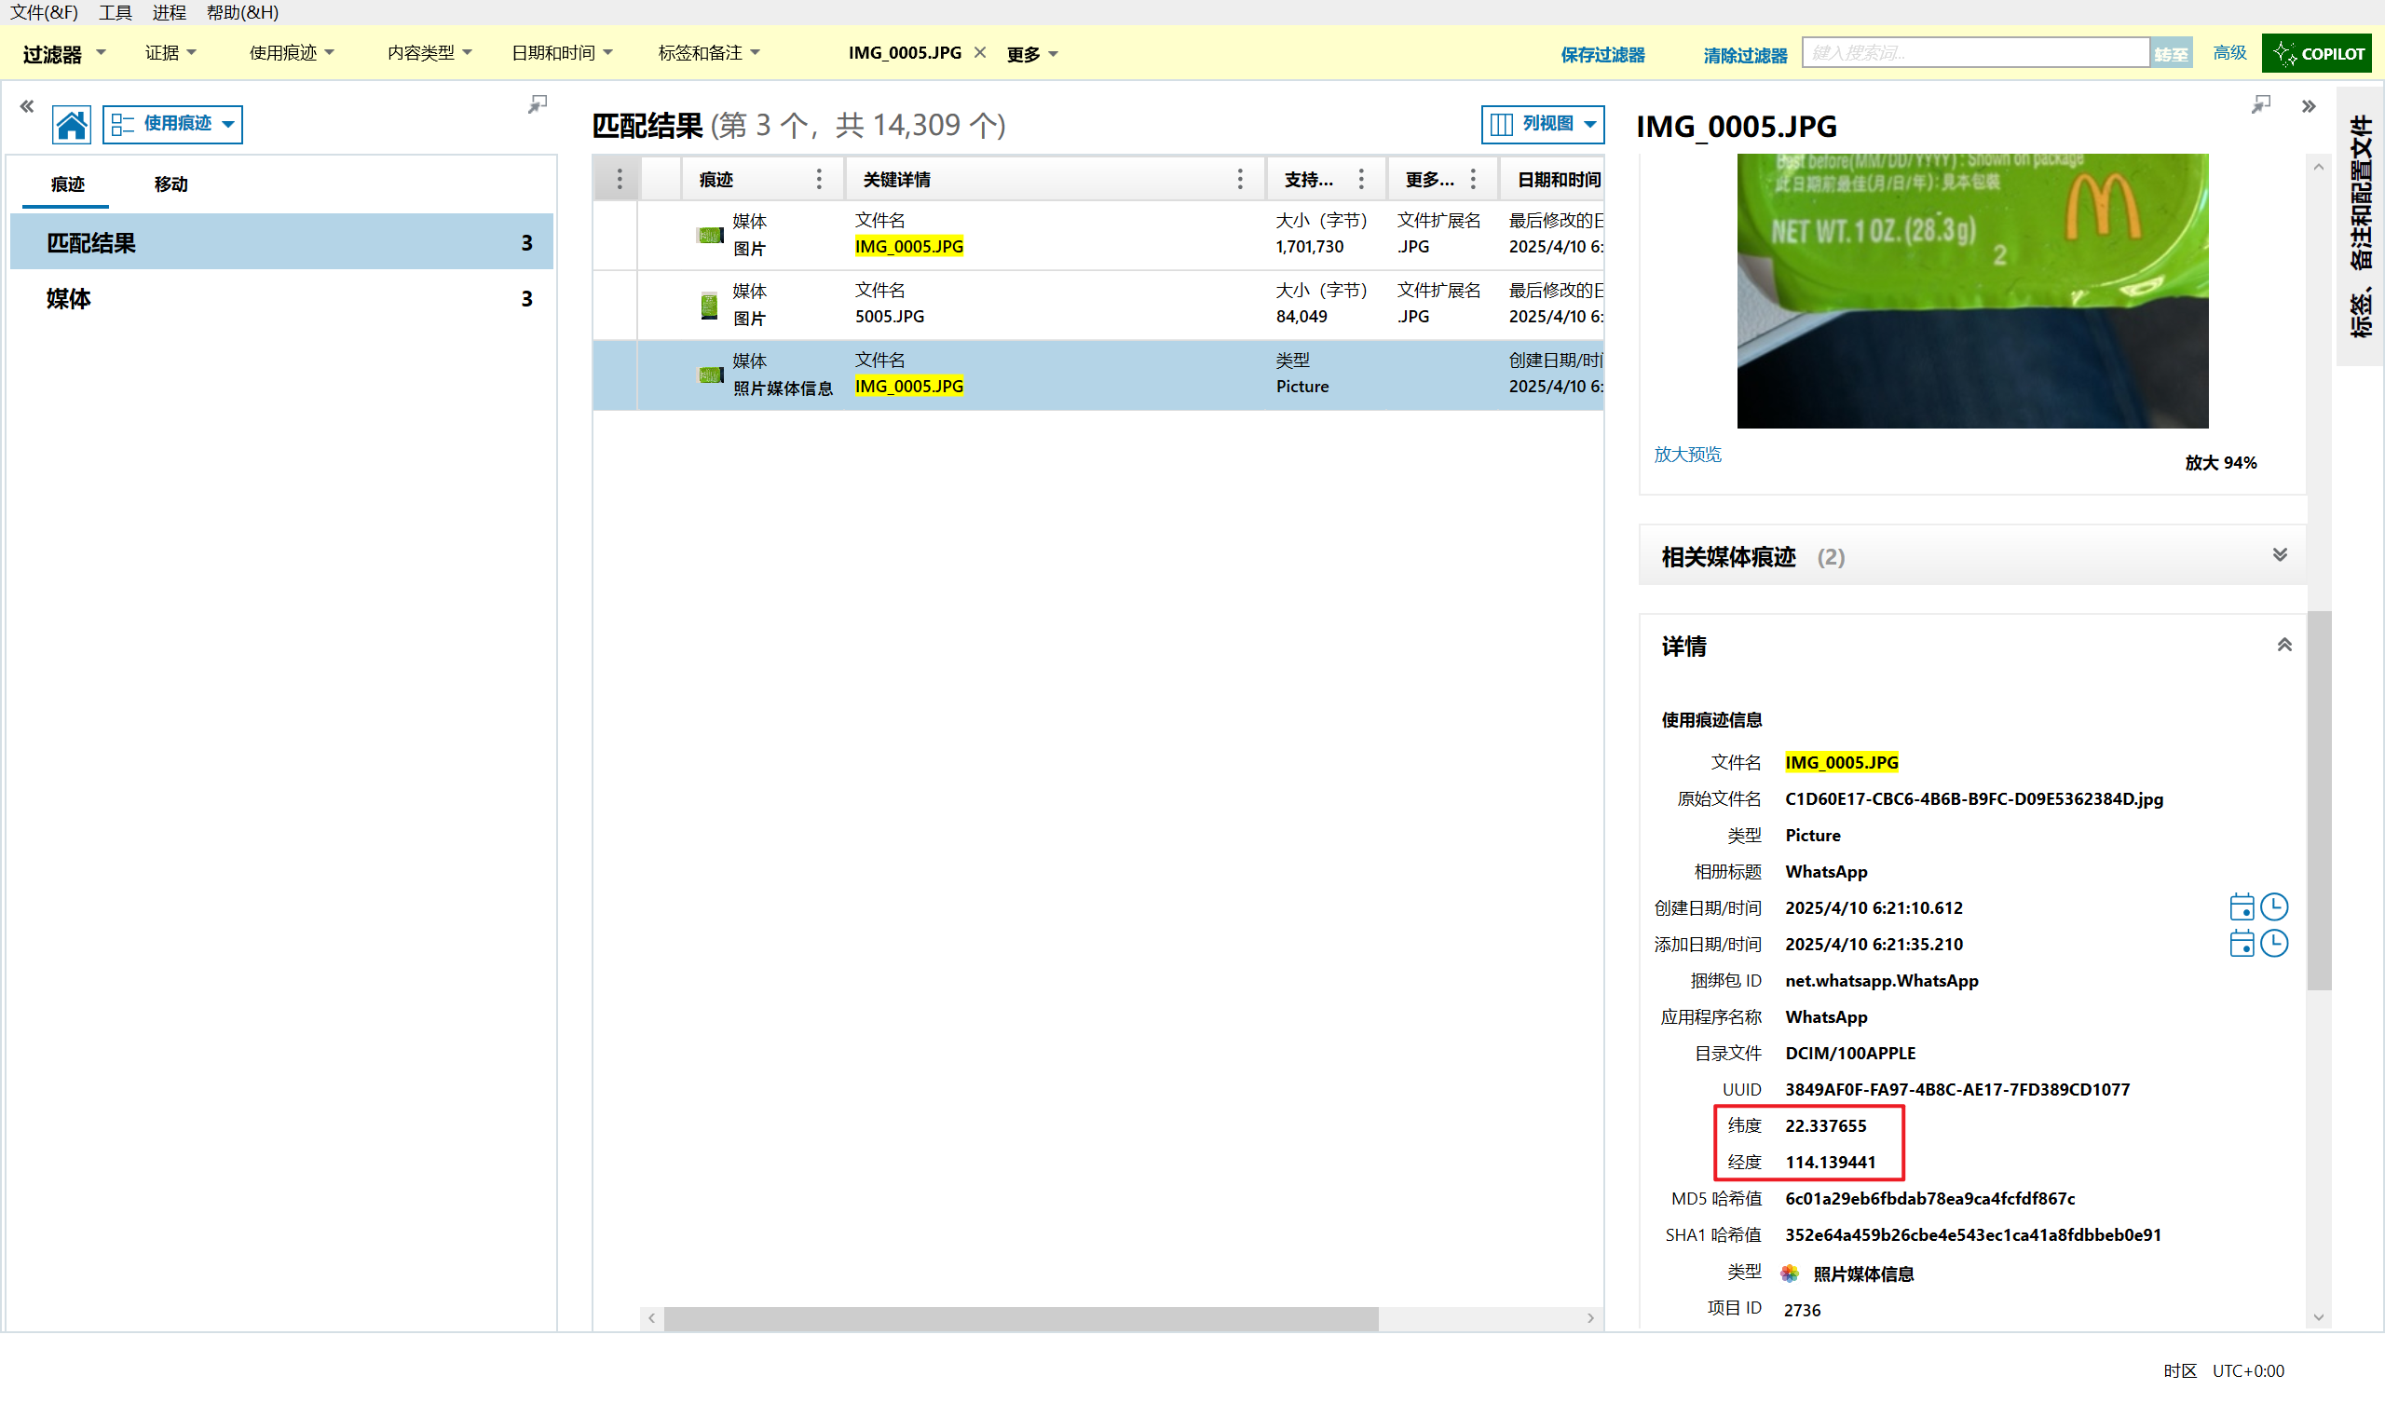Expand the 相关媒体痕迹 section
Screen dimensions: 2385x1403
pyautogui.click(x=2280, y=556)
